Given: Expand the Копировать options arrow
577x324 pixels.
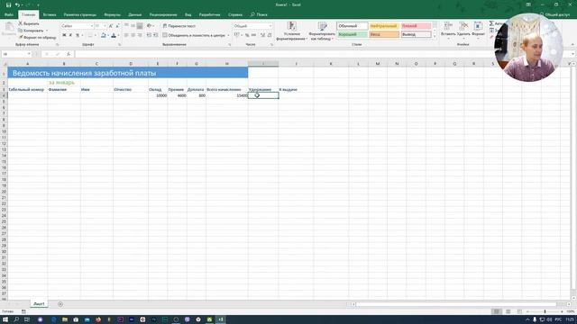Looking at the screenshot, I should [47, 31].
